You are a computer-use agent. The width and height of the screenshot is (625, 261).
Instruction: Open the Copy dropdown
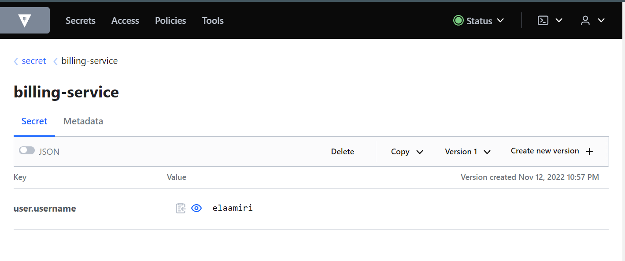click(407, 152)
